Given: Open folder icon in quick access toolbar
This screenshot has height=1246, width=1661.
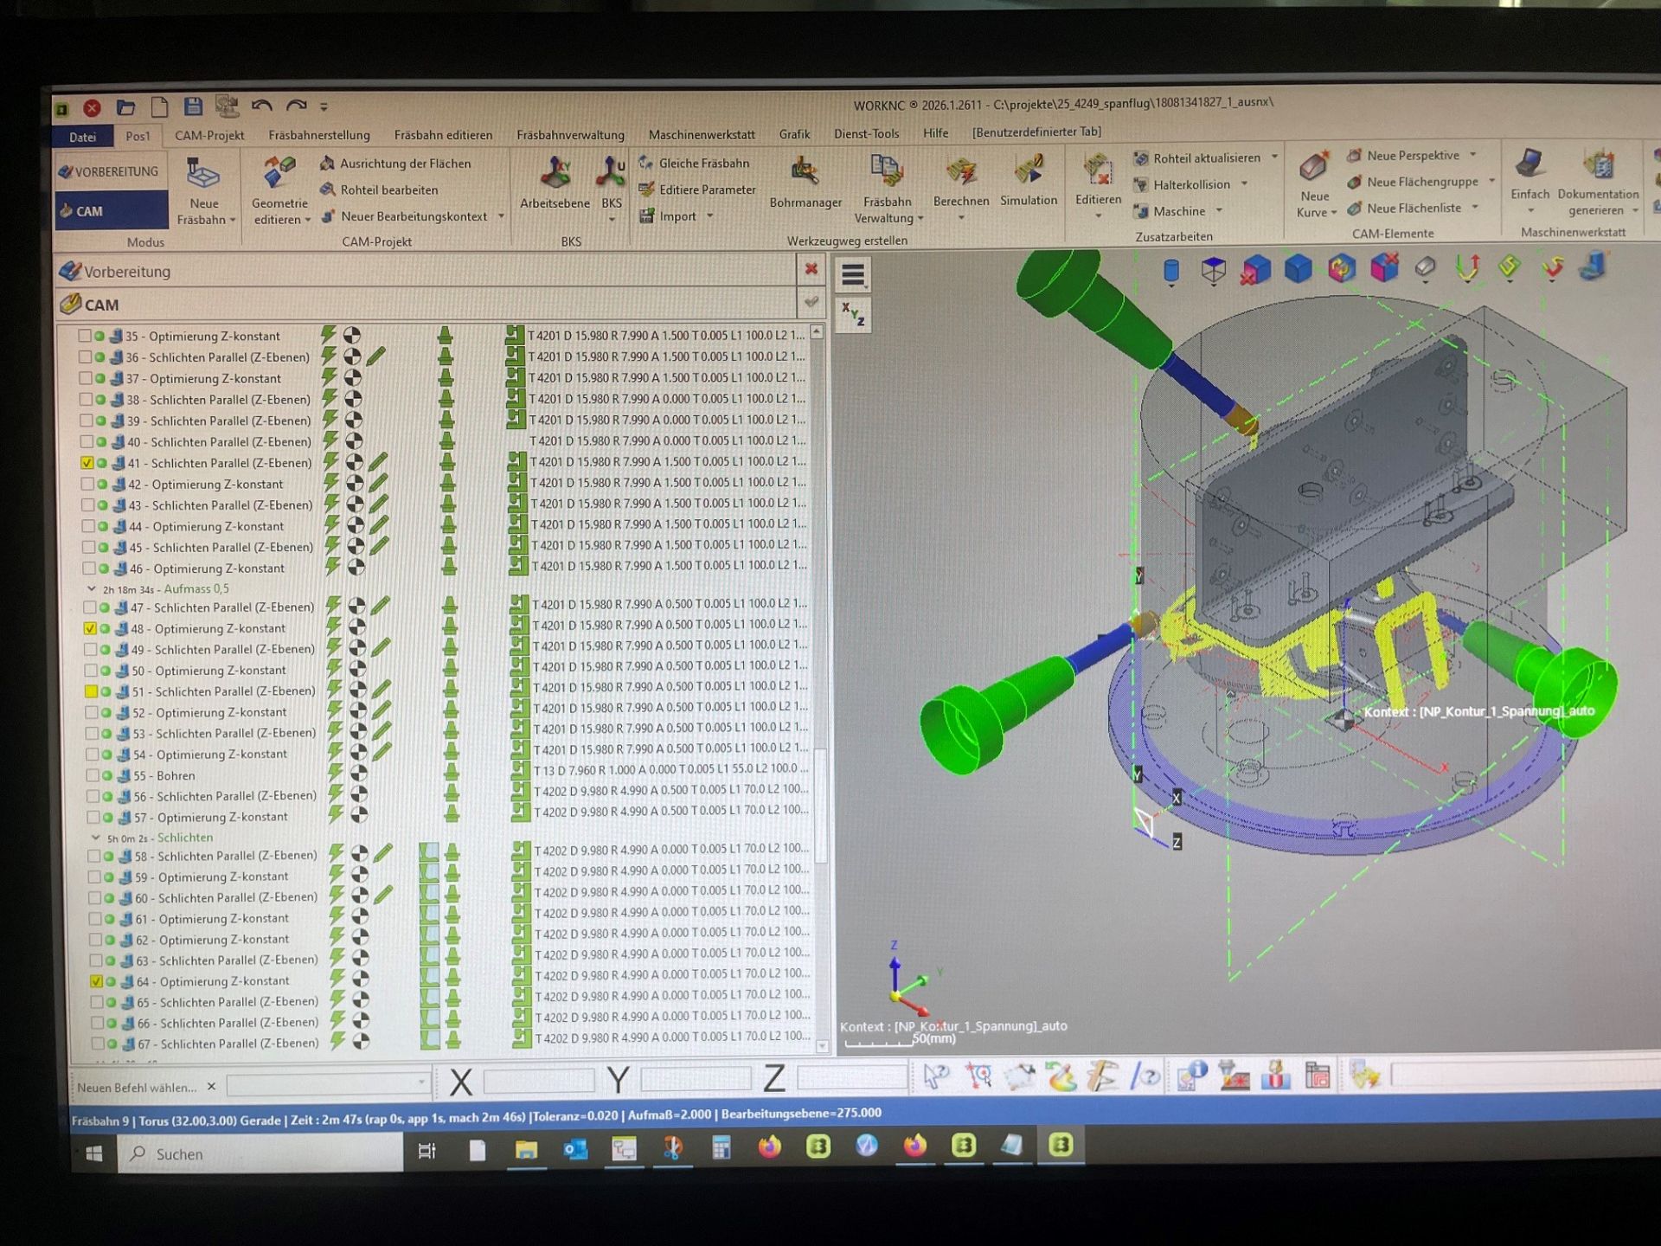Looking at the screenshot, I should [x=126, y=107].
